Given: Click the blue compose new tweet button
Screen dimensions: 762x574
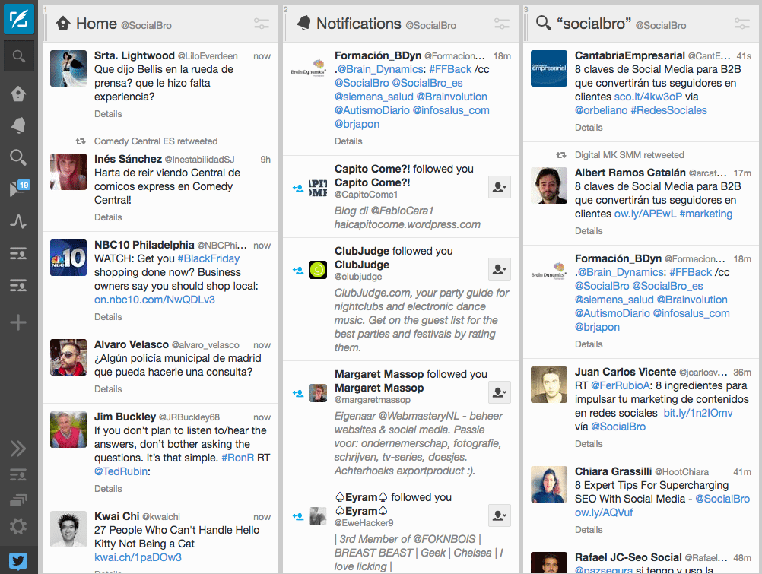Looking at the screenshot, I should (x=19, y=19).
